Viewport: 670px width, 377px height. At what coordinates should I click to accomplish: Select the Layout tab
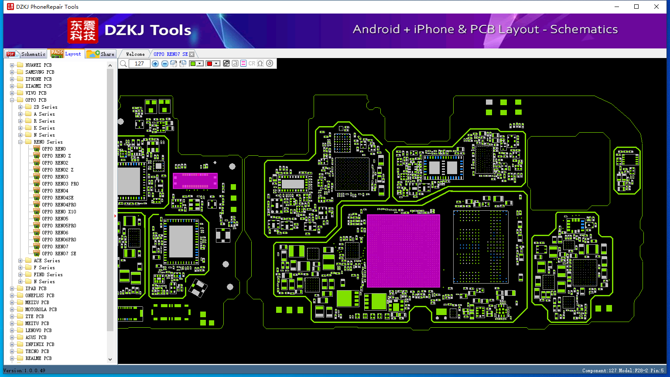66,54
